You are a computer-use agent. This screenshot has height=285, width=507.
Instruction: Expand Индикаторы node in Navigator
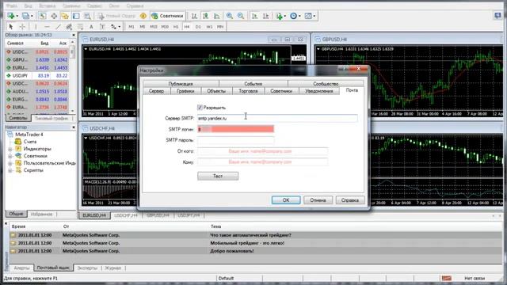pyautogui.click(x=10, y=149)
